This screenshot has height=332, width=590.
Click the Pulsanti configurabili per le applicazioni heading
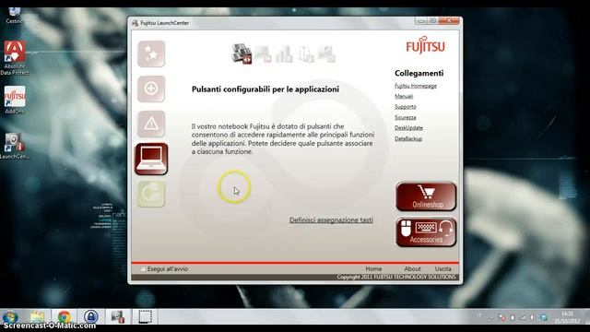[x=265, y=89]
